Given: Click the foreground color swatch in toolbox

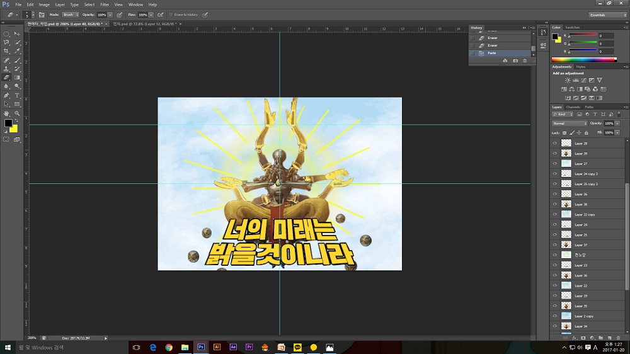Looking at the screenshot, I should [x=8, y=123].
